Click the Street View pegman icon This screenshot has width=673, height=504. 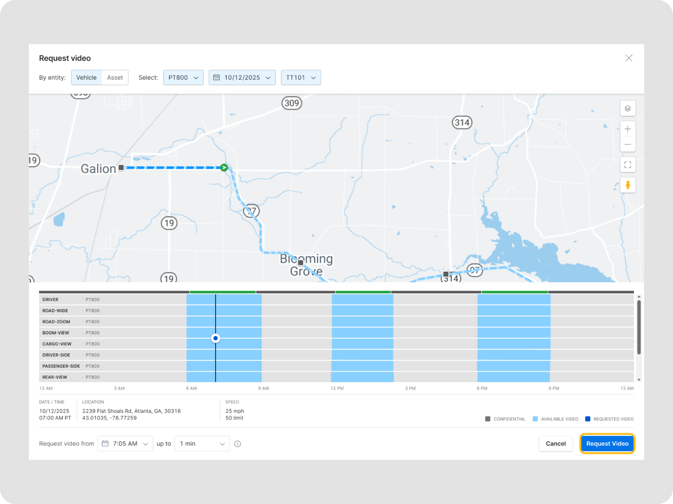point(628,185)
